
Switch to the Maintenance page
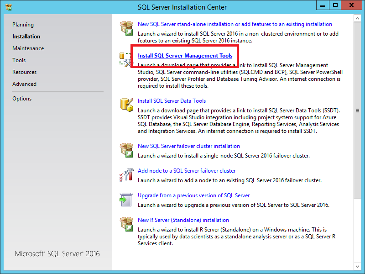click(28, 48)
